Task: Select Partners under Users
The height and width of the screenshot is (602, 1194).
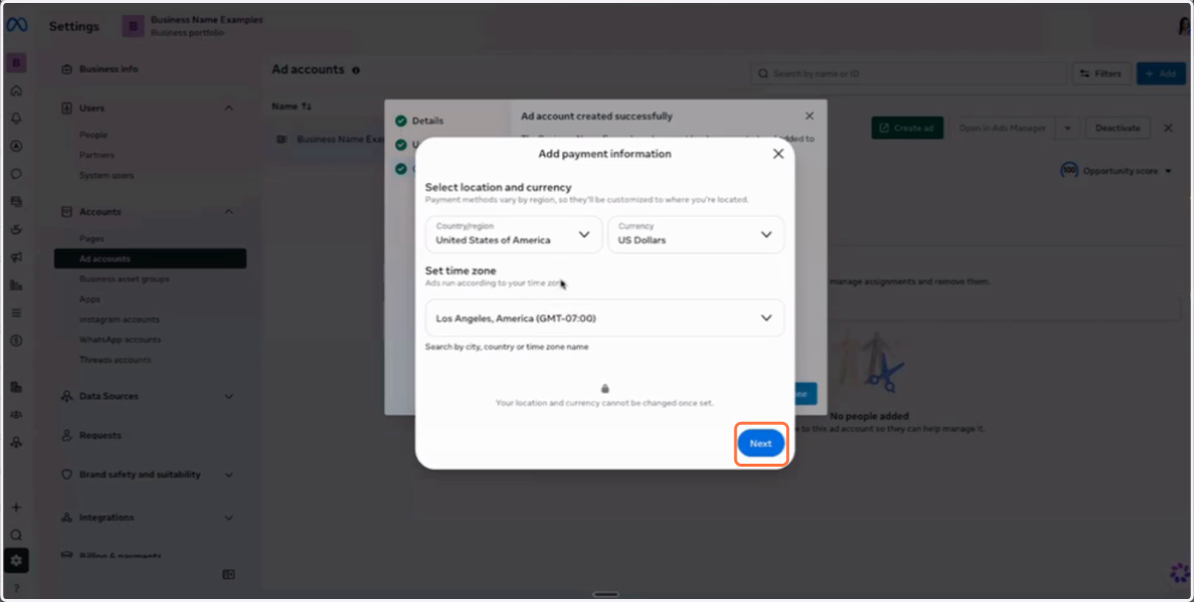Action: point(97,155)
